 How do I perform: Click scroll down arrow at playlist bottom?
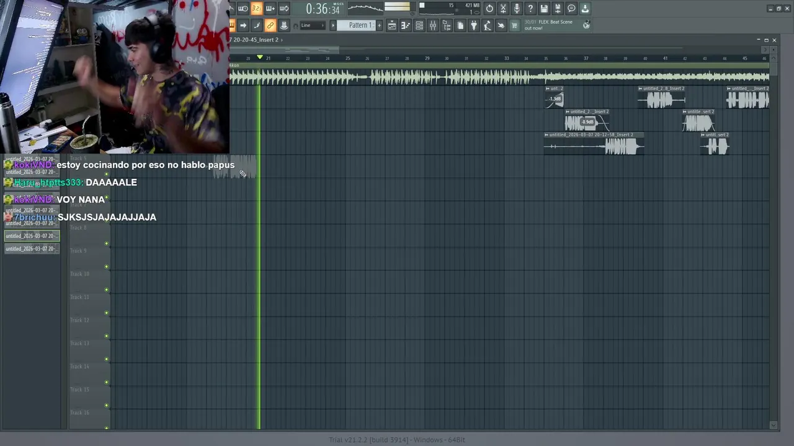[x=773, y=425]
